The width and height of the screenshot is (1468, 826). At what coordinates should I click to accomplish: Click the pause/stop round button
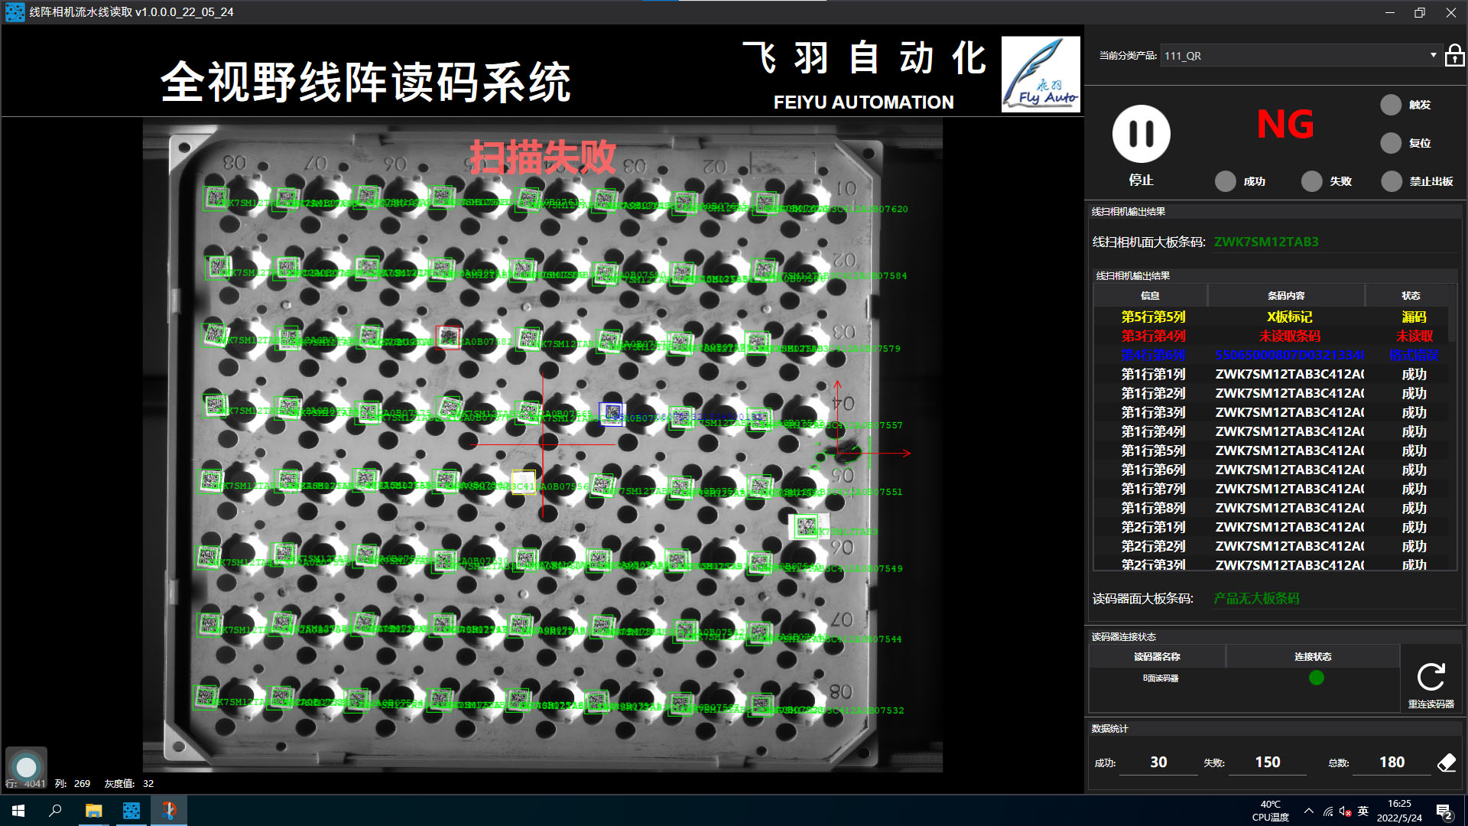point(1141,134)
